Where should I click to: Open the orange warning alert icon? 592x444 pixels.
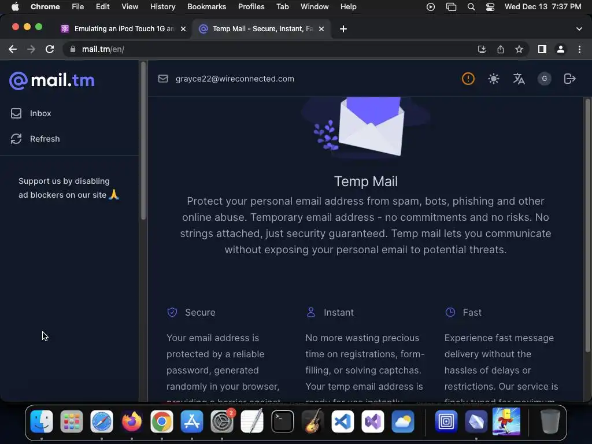(468, 79)
